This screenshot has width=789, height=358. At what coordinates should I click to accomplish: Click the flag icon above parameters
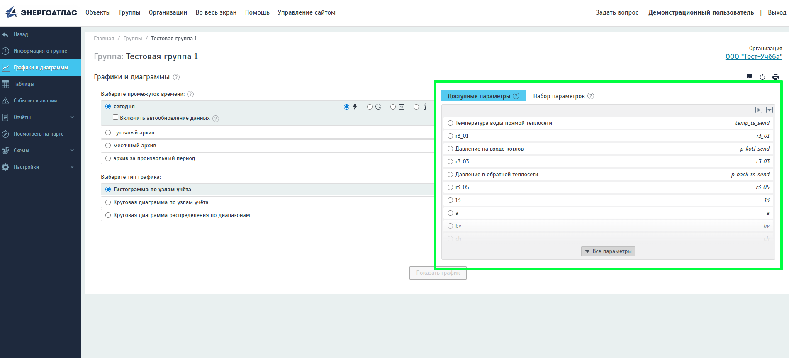(749, 77)
